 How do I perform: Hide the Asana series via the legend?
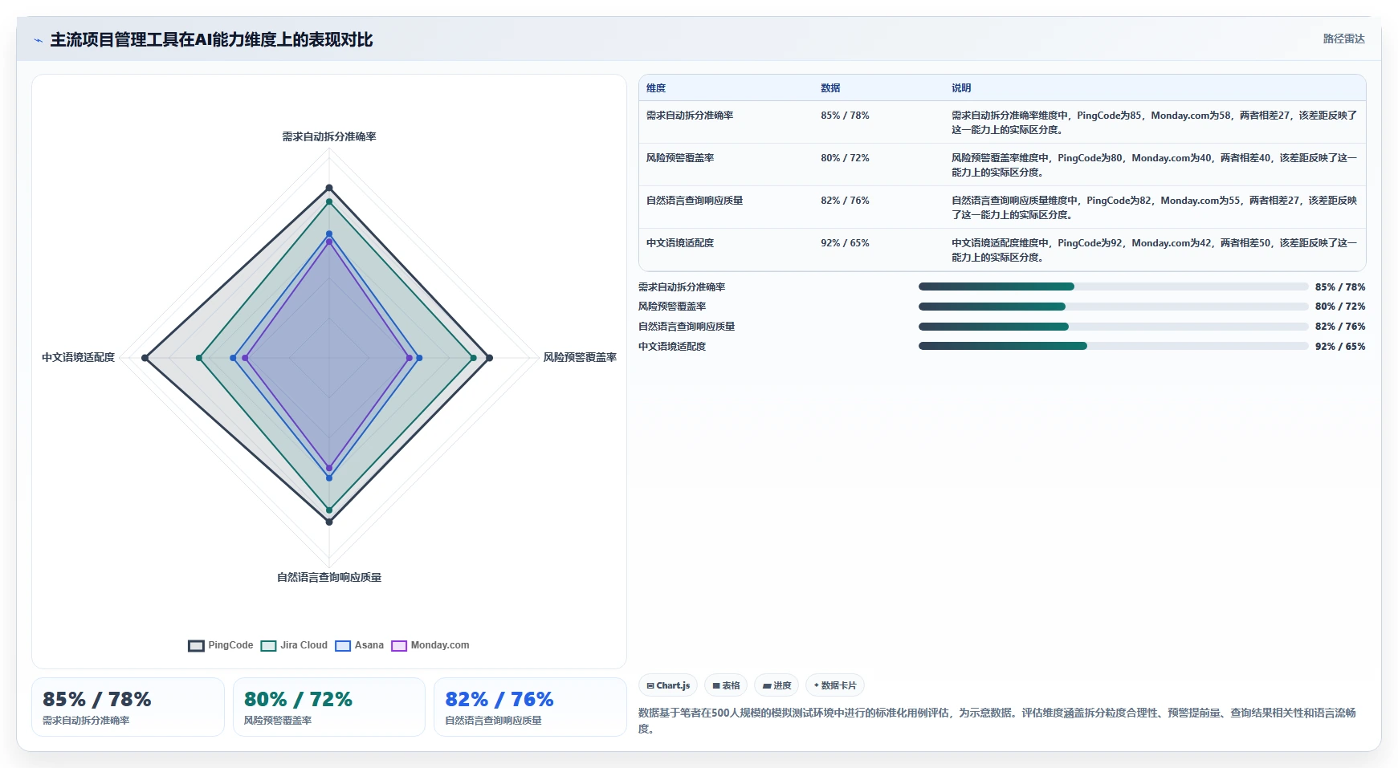point(360,645)
